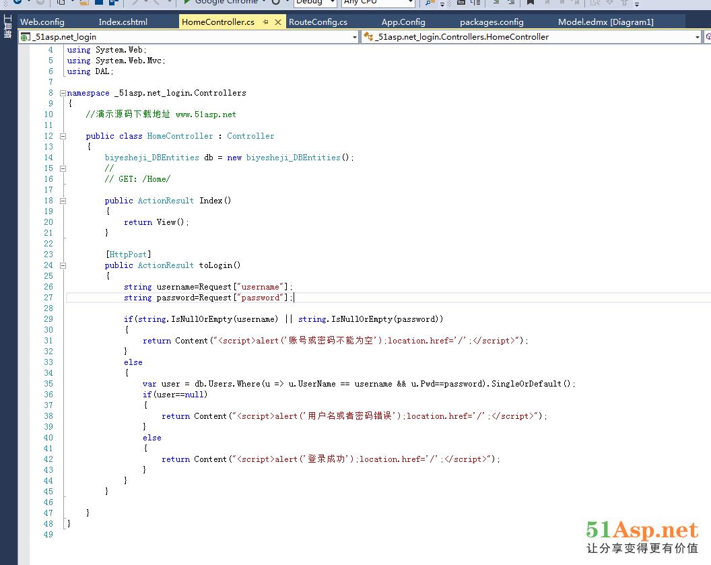The height and width of the screenshot is (565, 711).
Task: Open the App.Config tab
Action: click(x=403, y=22)
